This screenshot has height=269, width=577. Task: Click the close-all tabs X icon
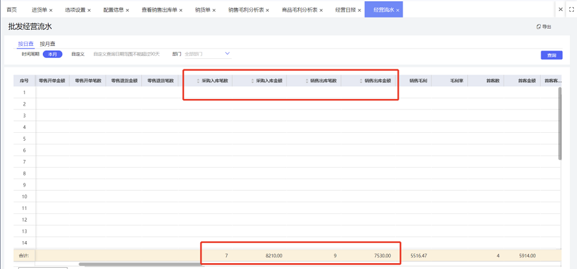click(560, 10)
